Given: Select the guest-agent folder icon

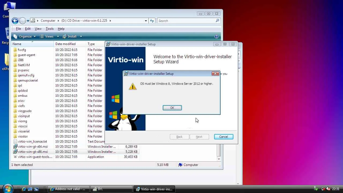Looking at the screenshot, I should coord(15,55).
